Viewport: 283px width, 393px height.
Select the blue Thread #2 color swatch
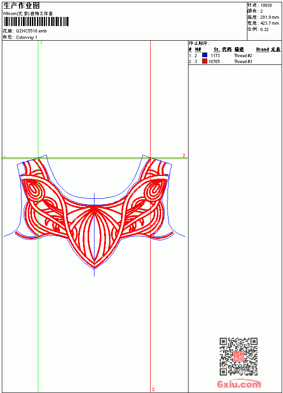click(204, 55)
